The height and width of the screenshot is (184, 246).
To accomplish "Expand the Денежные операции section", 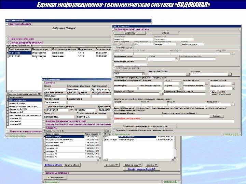I will (44, 173).
